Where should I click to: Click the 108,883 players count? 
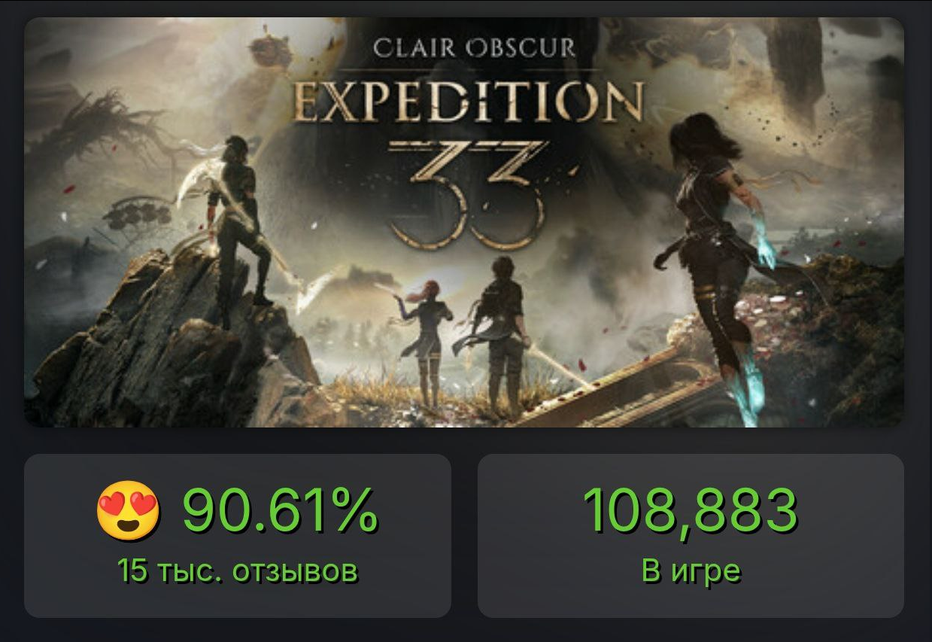pyautogui.click(x=690, y=510)
